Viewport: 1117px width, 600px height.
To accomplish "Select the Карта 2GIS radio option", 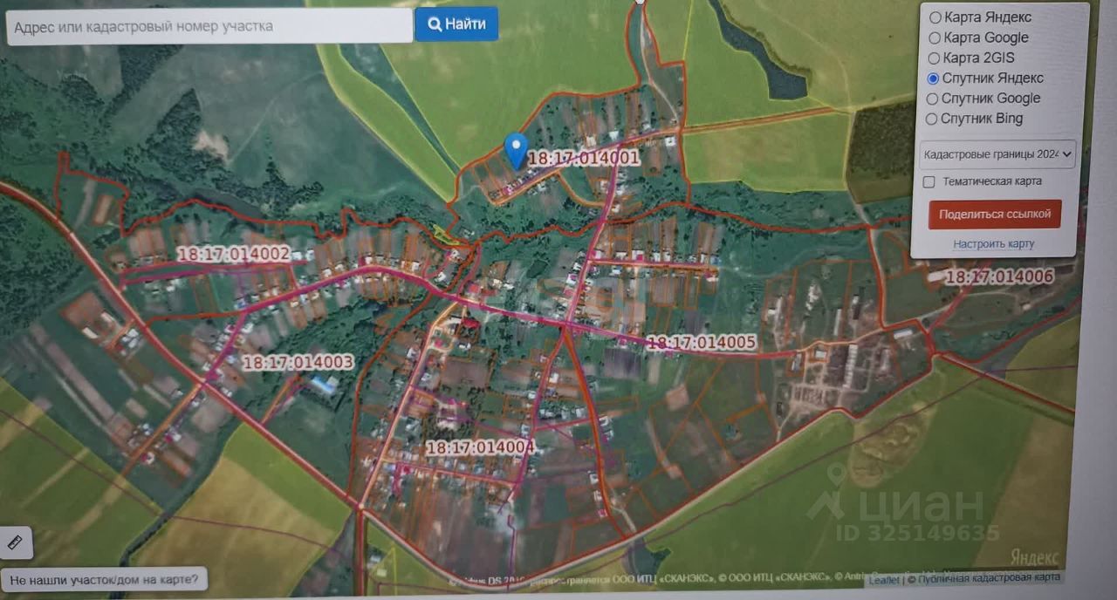I will coord(935,58).
